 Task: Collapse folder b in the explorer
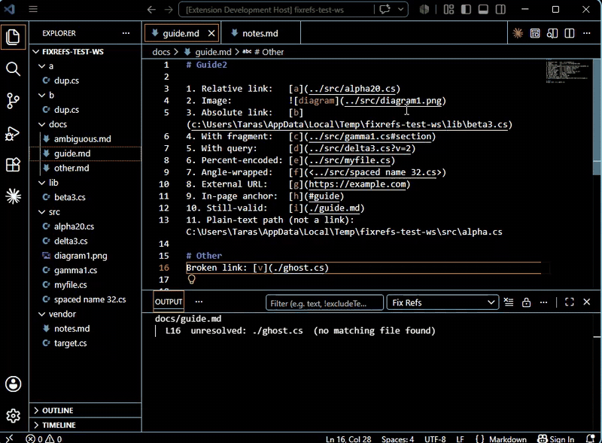tap(85, 96)
